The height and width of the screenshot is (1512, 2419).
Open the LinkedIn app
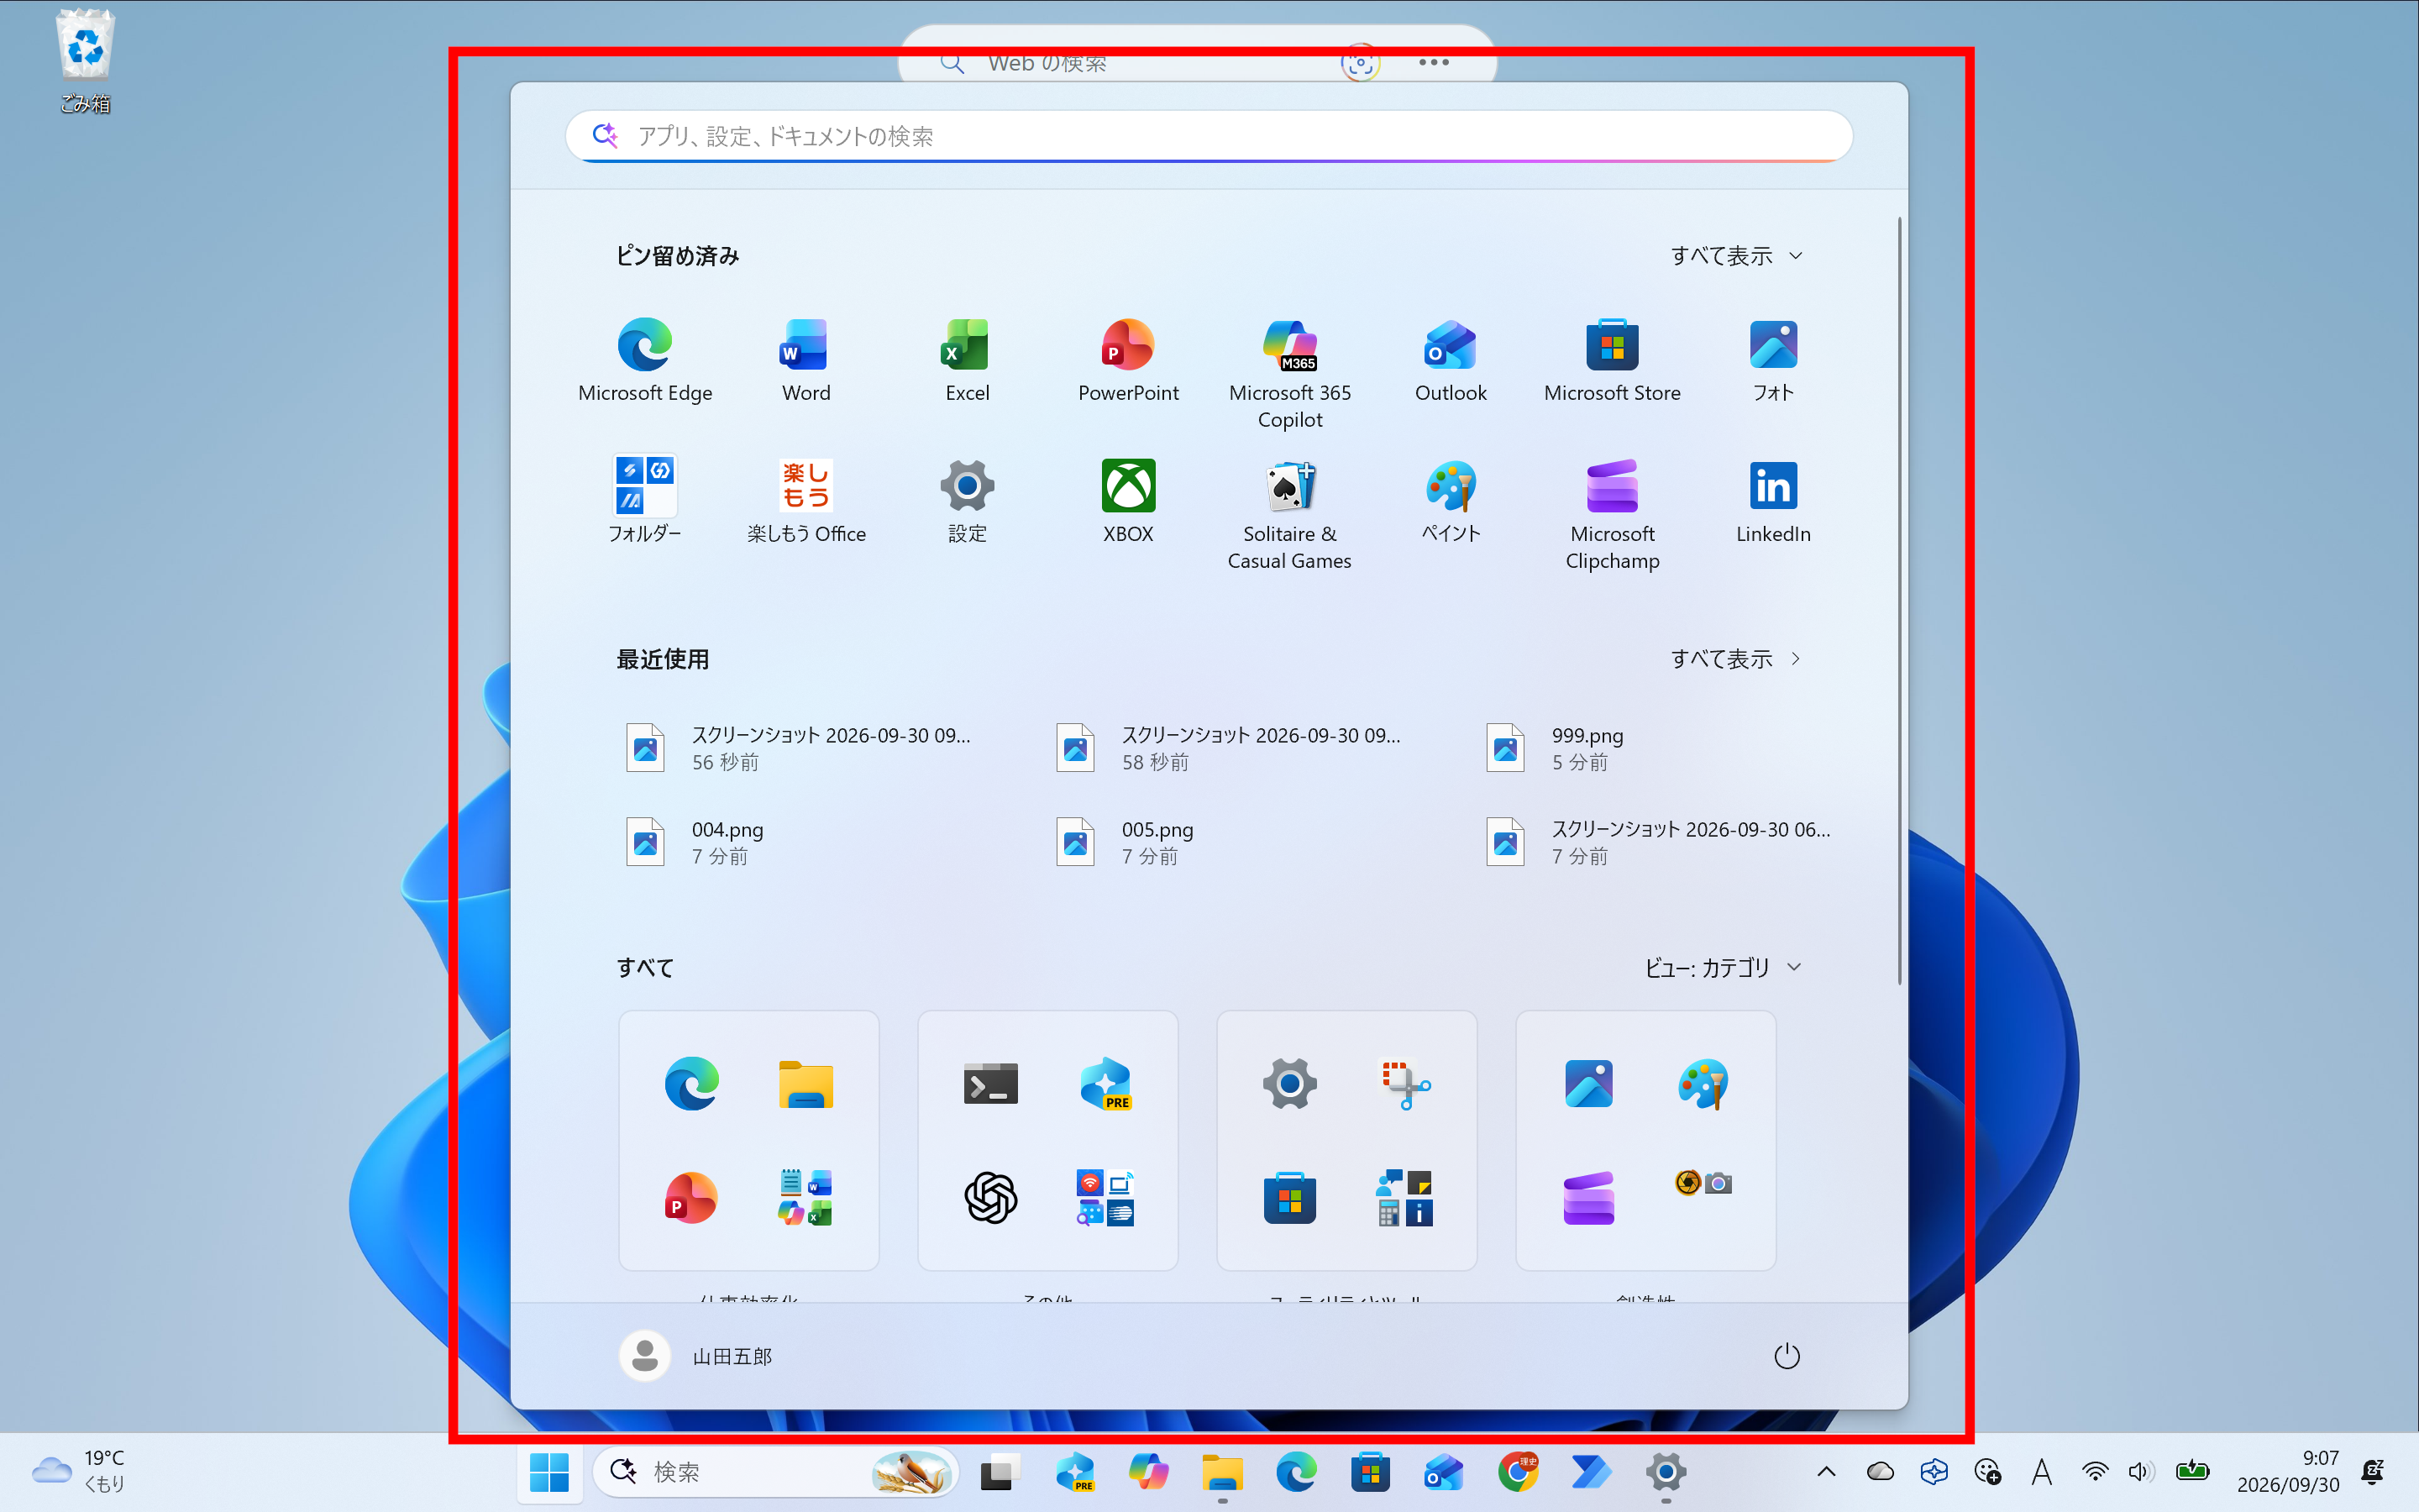click(1773, 500)
